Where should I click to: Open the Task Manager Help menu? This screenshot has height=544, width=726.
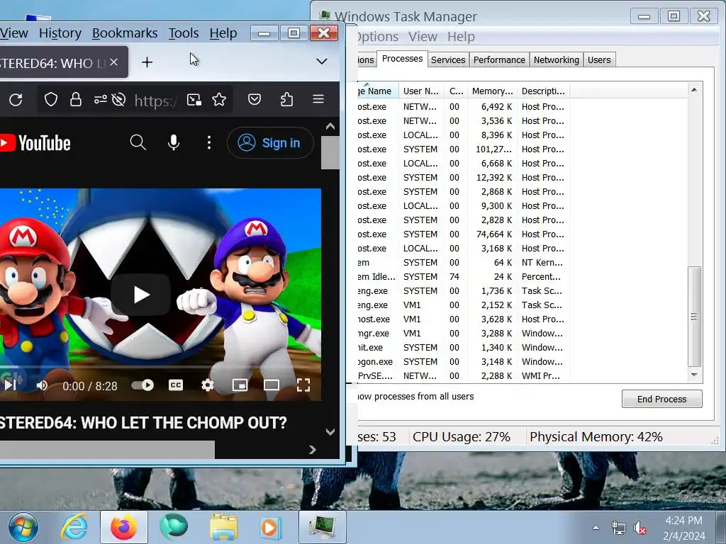[x=461, y=37]
